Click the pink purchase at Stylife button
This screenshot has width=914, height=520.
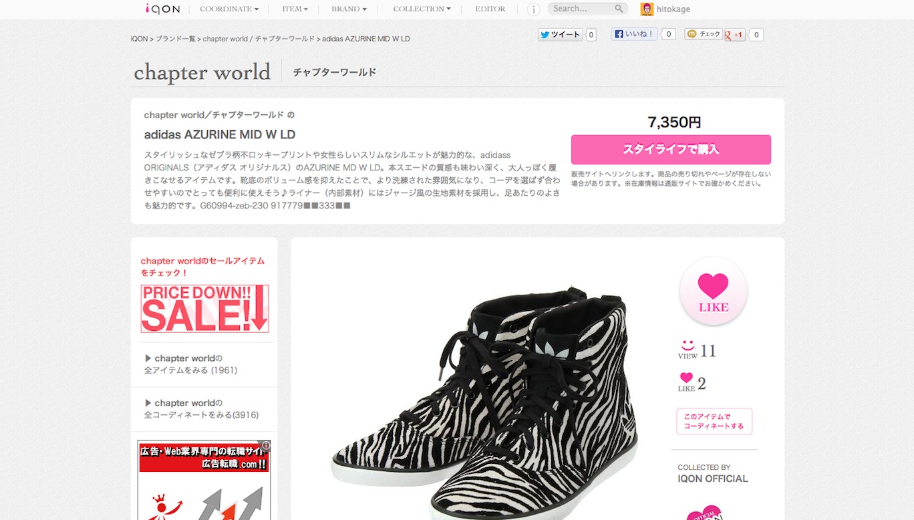(x=671, y=150)
